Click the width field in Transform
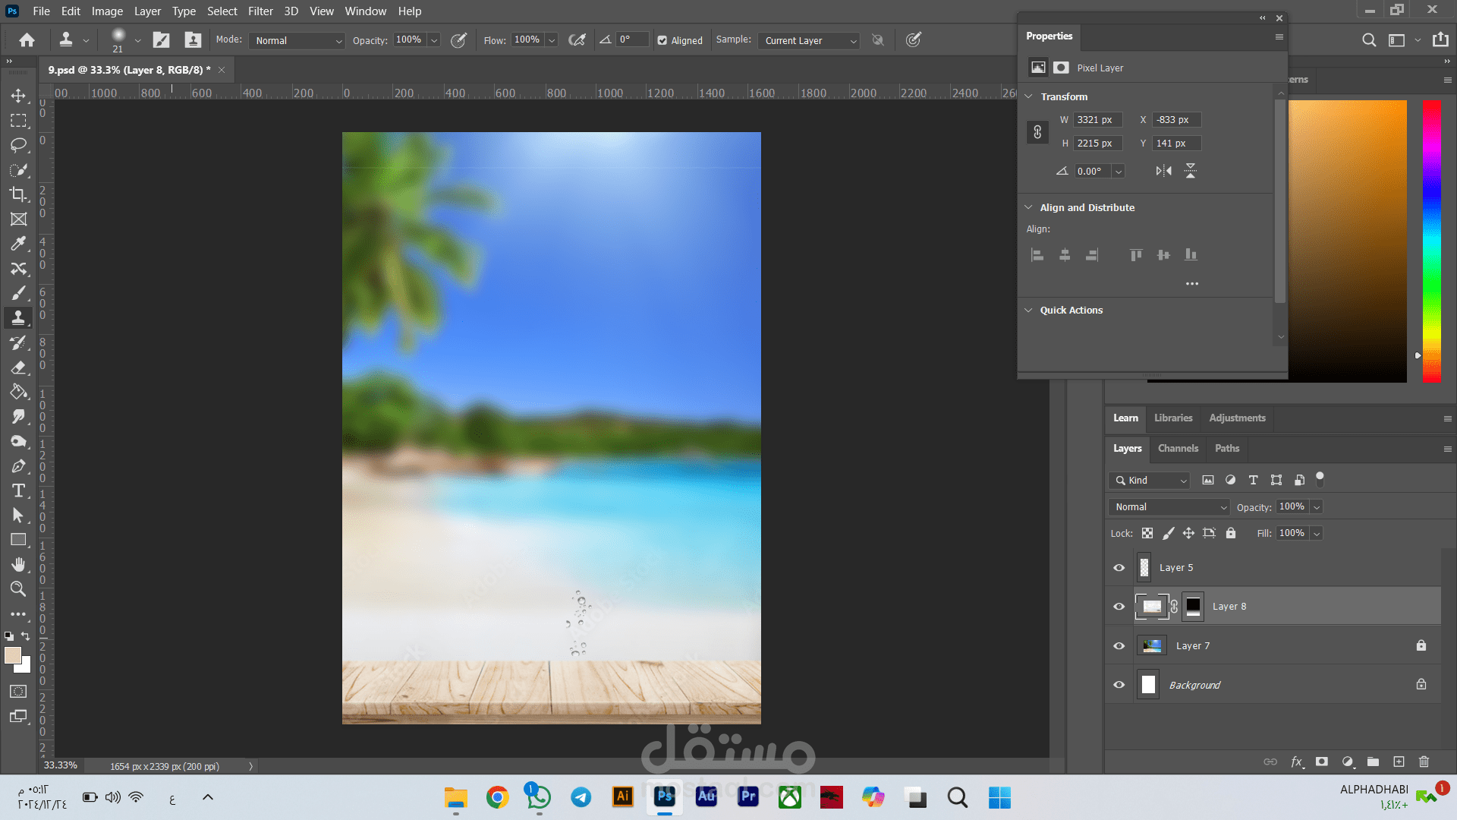The image size is (1457, 820). coord(1097,120)
